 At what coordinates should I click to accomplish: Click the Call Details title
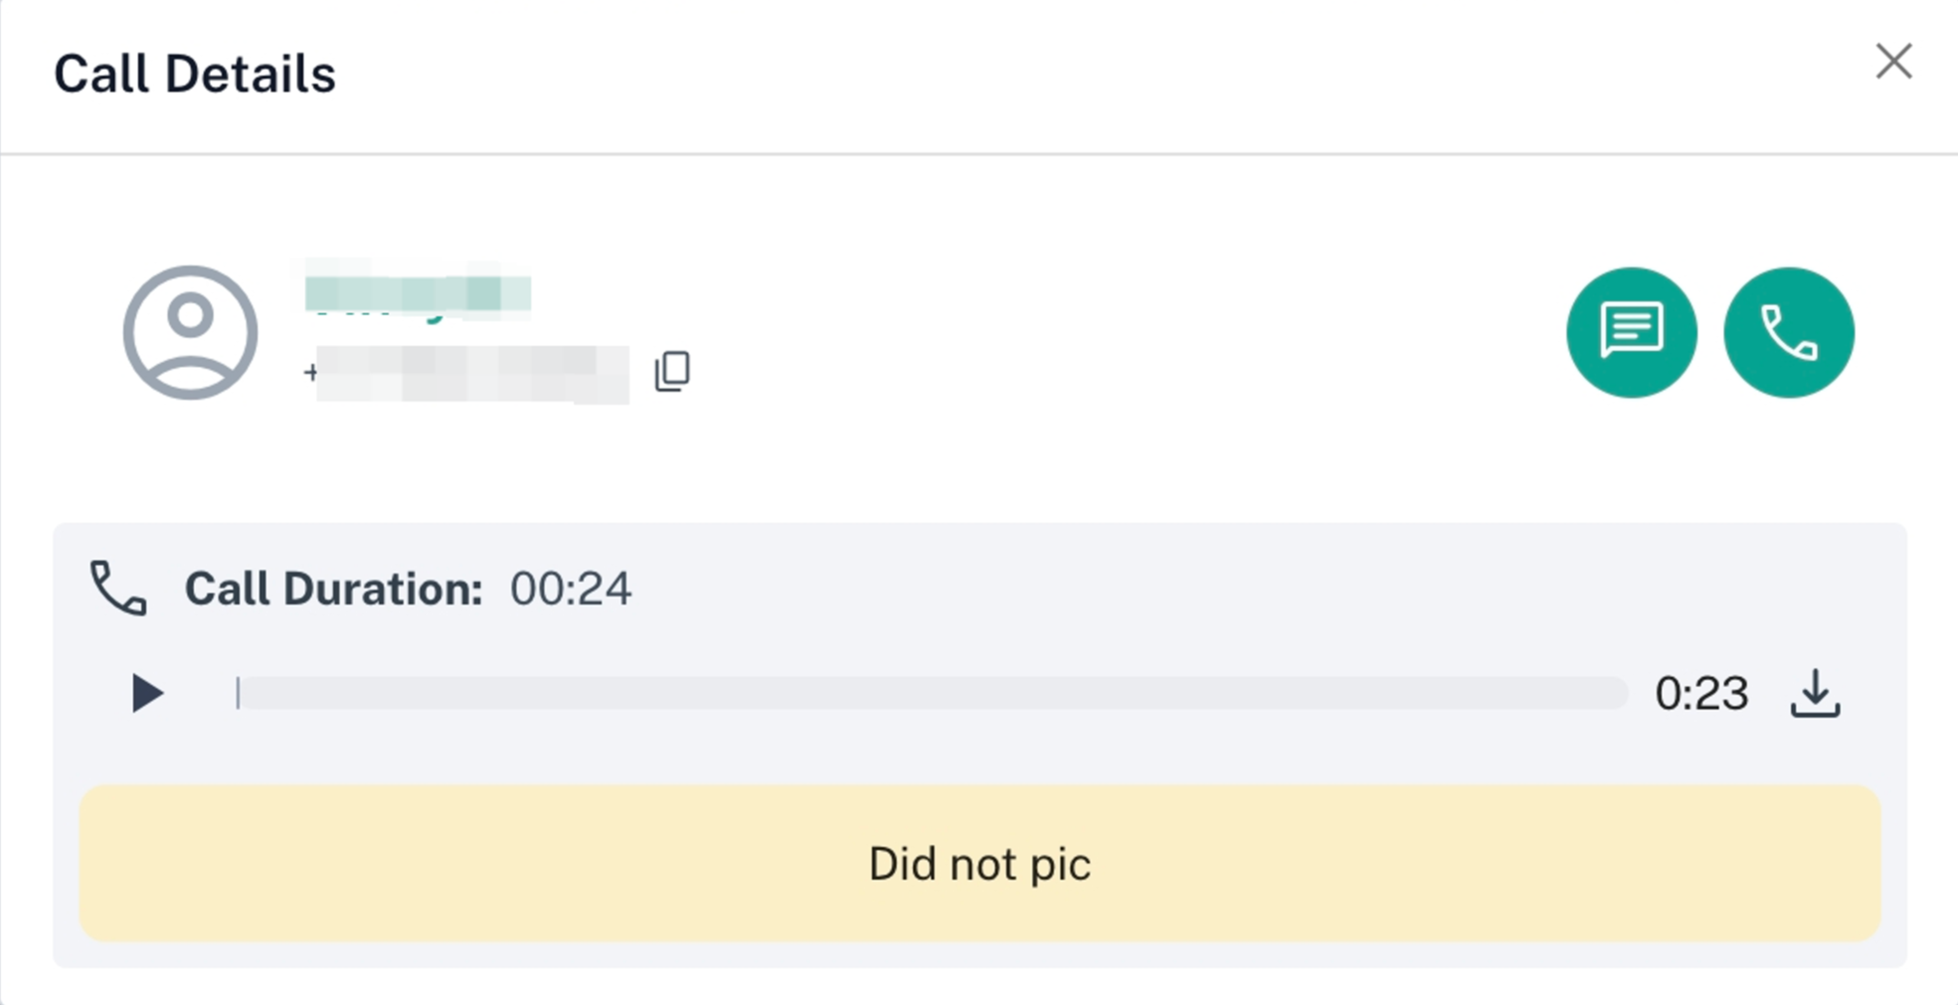point(195,75)
